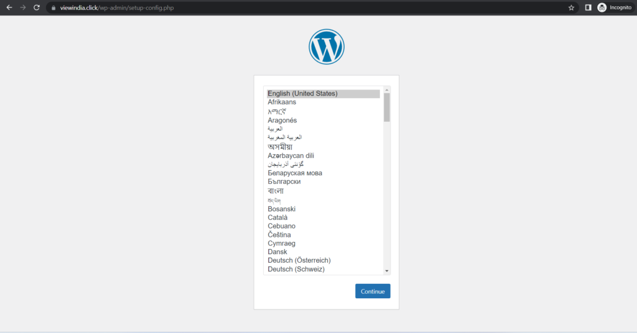
Task: Click the language list scrollbar thumb
Action: tap(387, 107)
